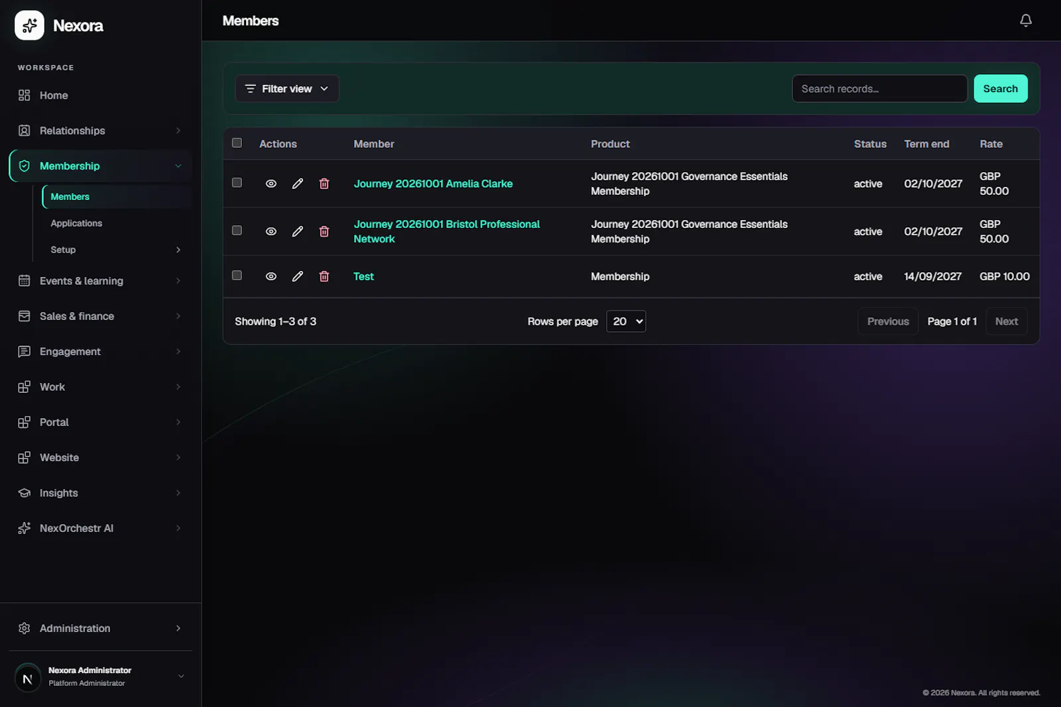This screenshot has height=707, width=1061.
Task: Open the Test member link
Action: [363, 276]
